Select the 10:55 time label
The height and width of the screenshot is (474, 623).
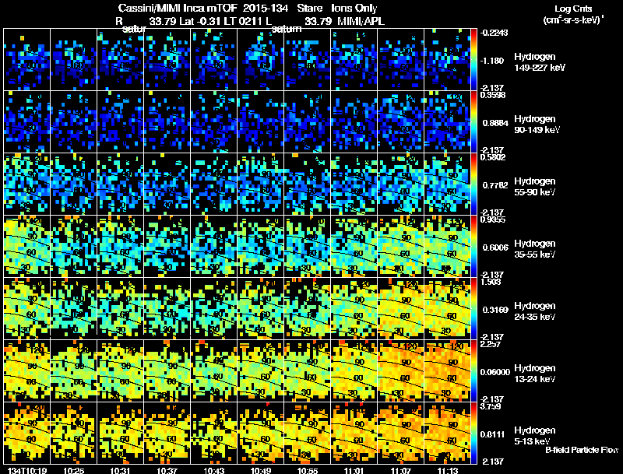(x=308, y=470)
